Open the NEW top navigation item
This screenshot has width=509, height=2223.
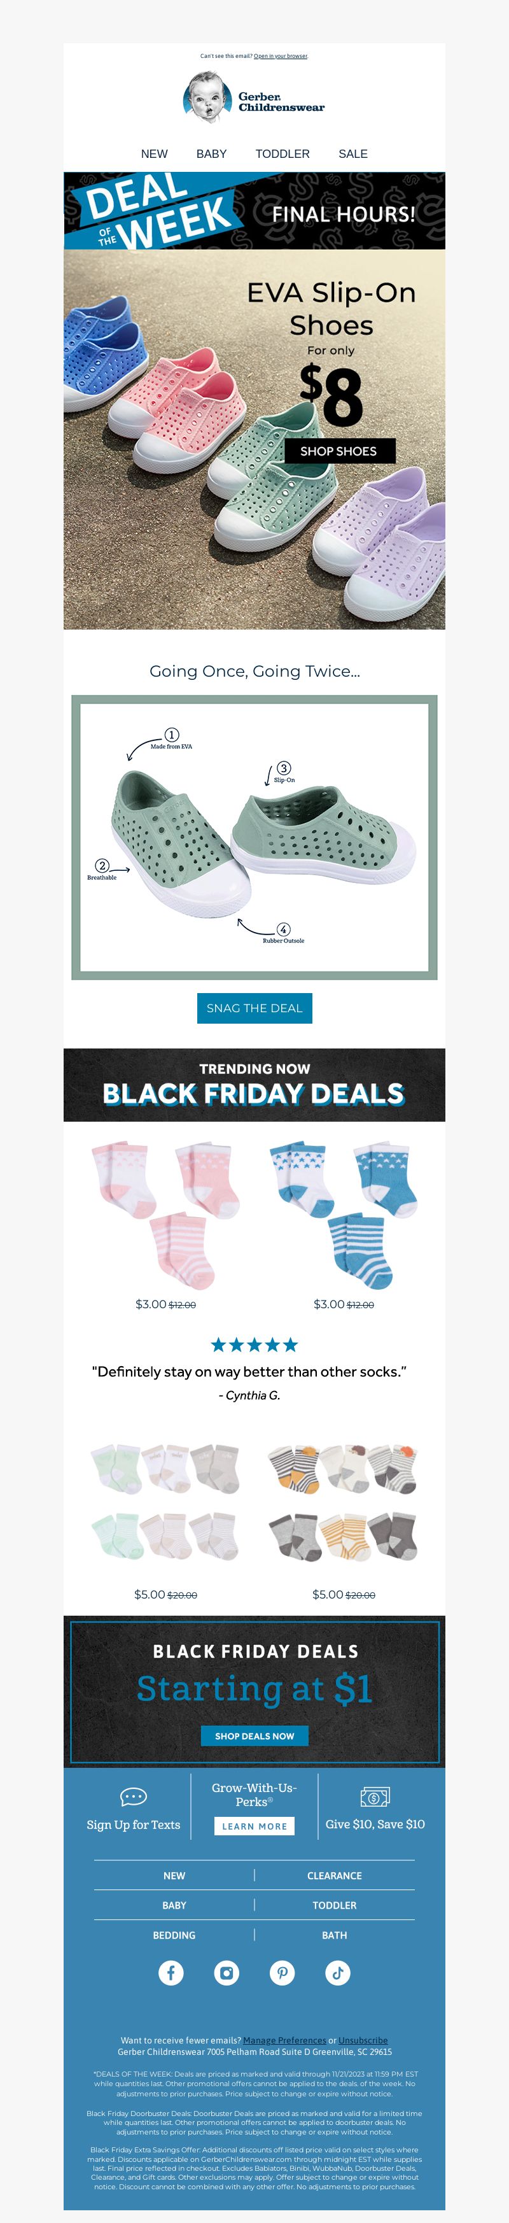[155, 153]
